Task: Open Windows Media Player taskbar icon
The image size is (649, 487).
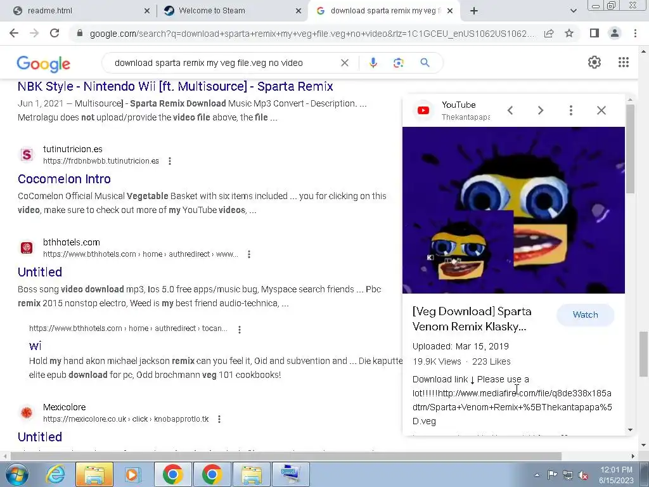Action: tap(133, 474)
